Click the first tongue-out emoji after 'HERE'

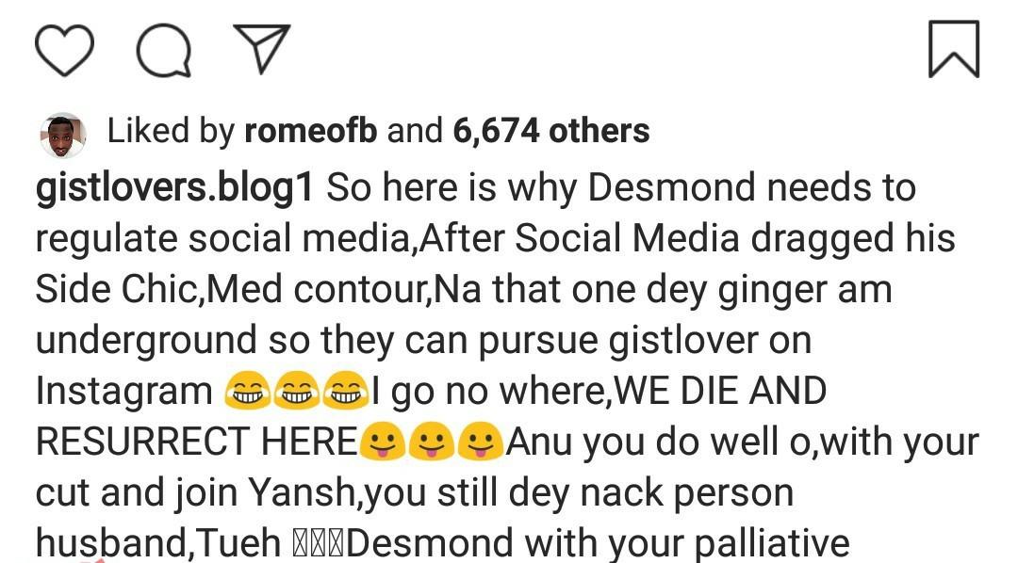click(x=383, y=441)
